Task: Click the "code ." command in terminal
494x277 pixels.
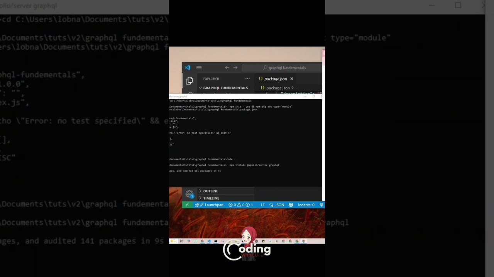Action: [x=231, y=159]
